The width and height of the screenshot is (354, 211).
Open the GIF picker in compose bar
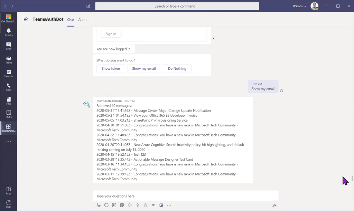(x=114, y=205)
